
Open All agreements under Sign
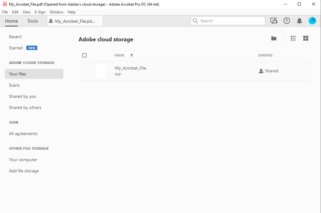click(23, 134)
